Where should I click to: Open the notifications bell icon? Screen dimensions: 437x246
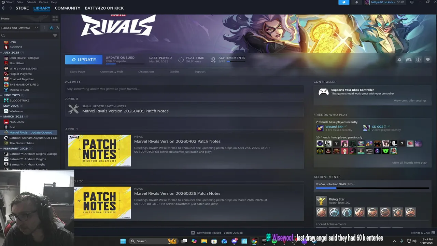[x=356, y=2]
